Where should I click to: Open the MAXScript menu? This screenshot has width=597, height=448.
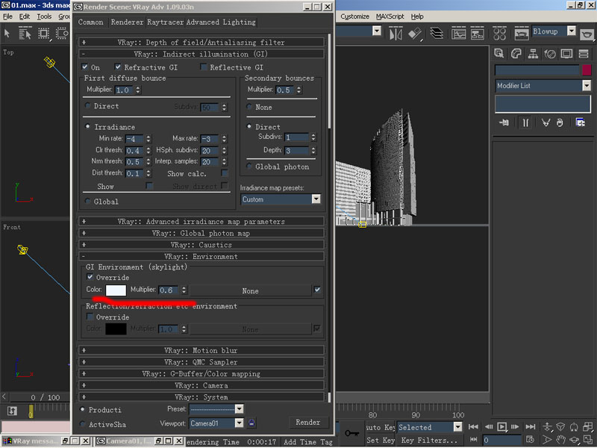click(x=390, y=16)
